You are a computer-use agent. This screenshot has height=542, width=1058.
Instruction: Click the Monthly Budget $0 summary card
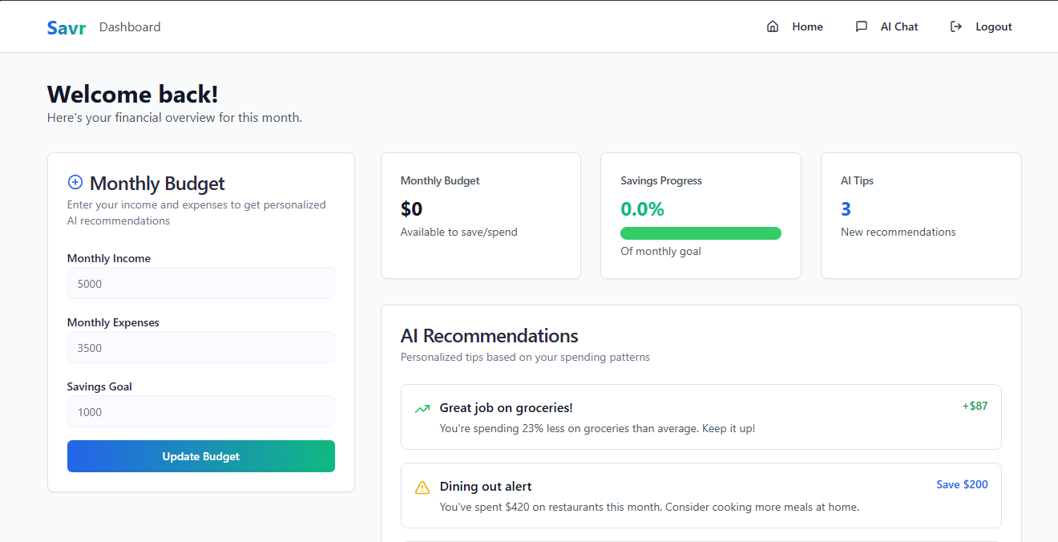480,216
